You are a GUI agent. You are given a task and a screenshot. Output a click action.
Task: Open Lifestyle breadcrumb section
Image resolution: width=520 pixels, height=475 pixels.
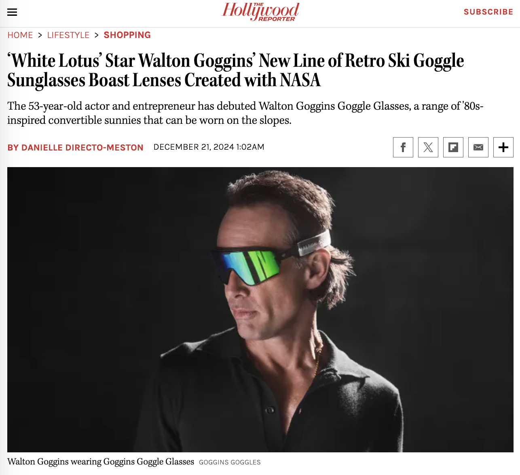click(x=68, y=35)
